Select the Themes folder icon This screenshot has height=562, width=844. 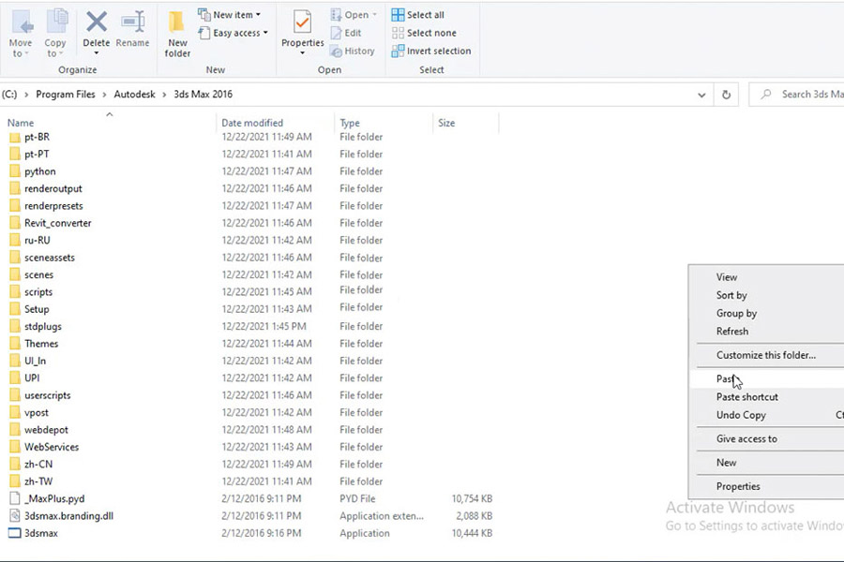[x=15, y=344]
